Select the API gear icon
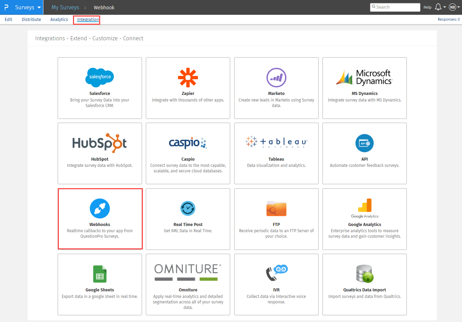This screenshot has height=322, width=462. pyautogui.click(x=364, y=143)
